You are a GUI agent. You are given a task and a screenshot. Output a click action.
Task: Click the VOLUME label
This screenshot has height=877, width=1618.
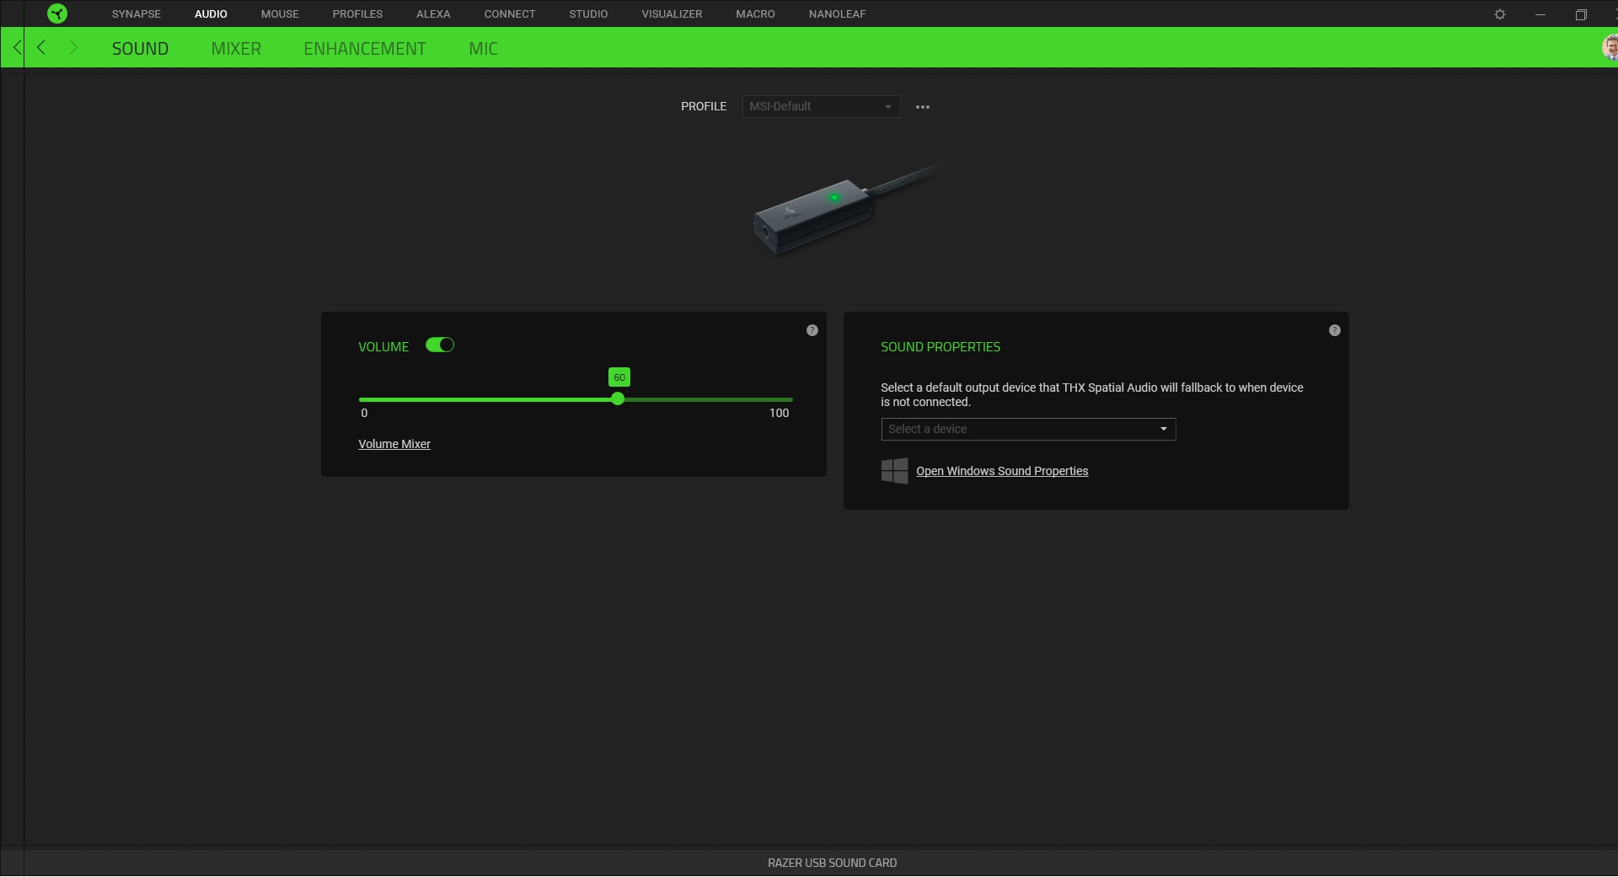[x=383, y=347]
